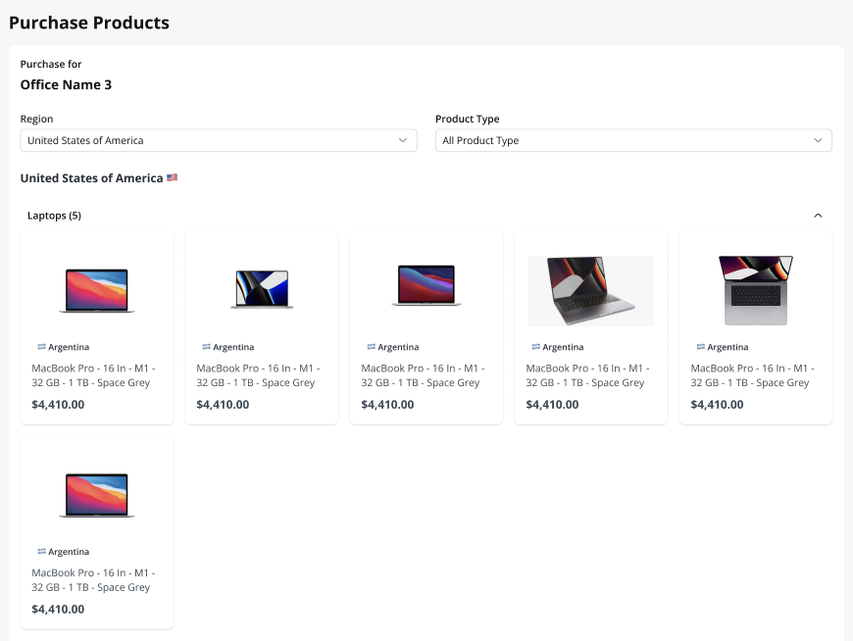This screenshot has height=641, width=853.
Task: Open the Product Type dropdown
Action: coord(633,141)
